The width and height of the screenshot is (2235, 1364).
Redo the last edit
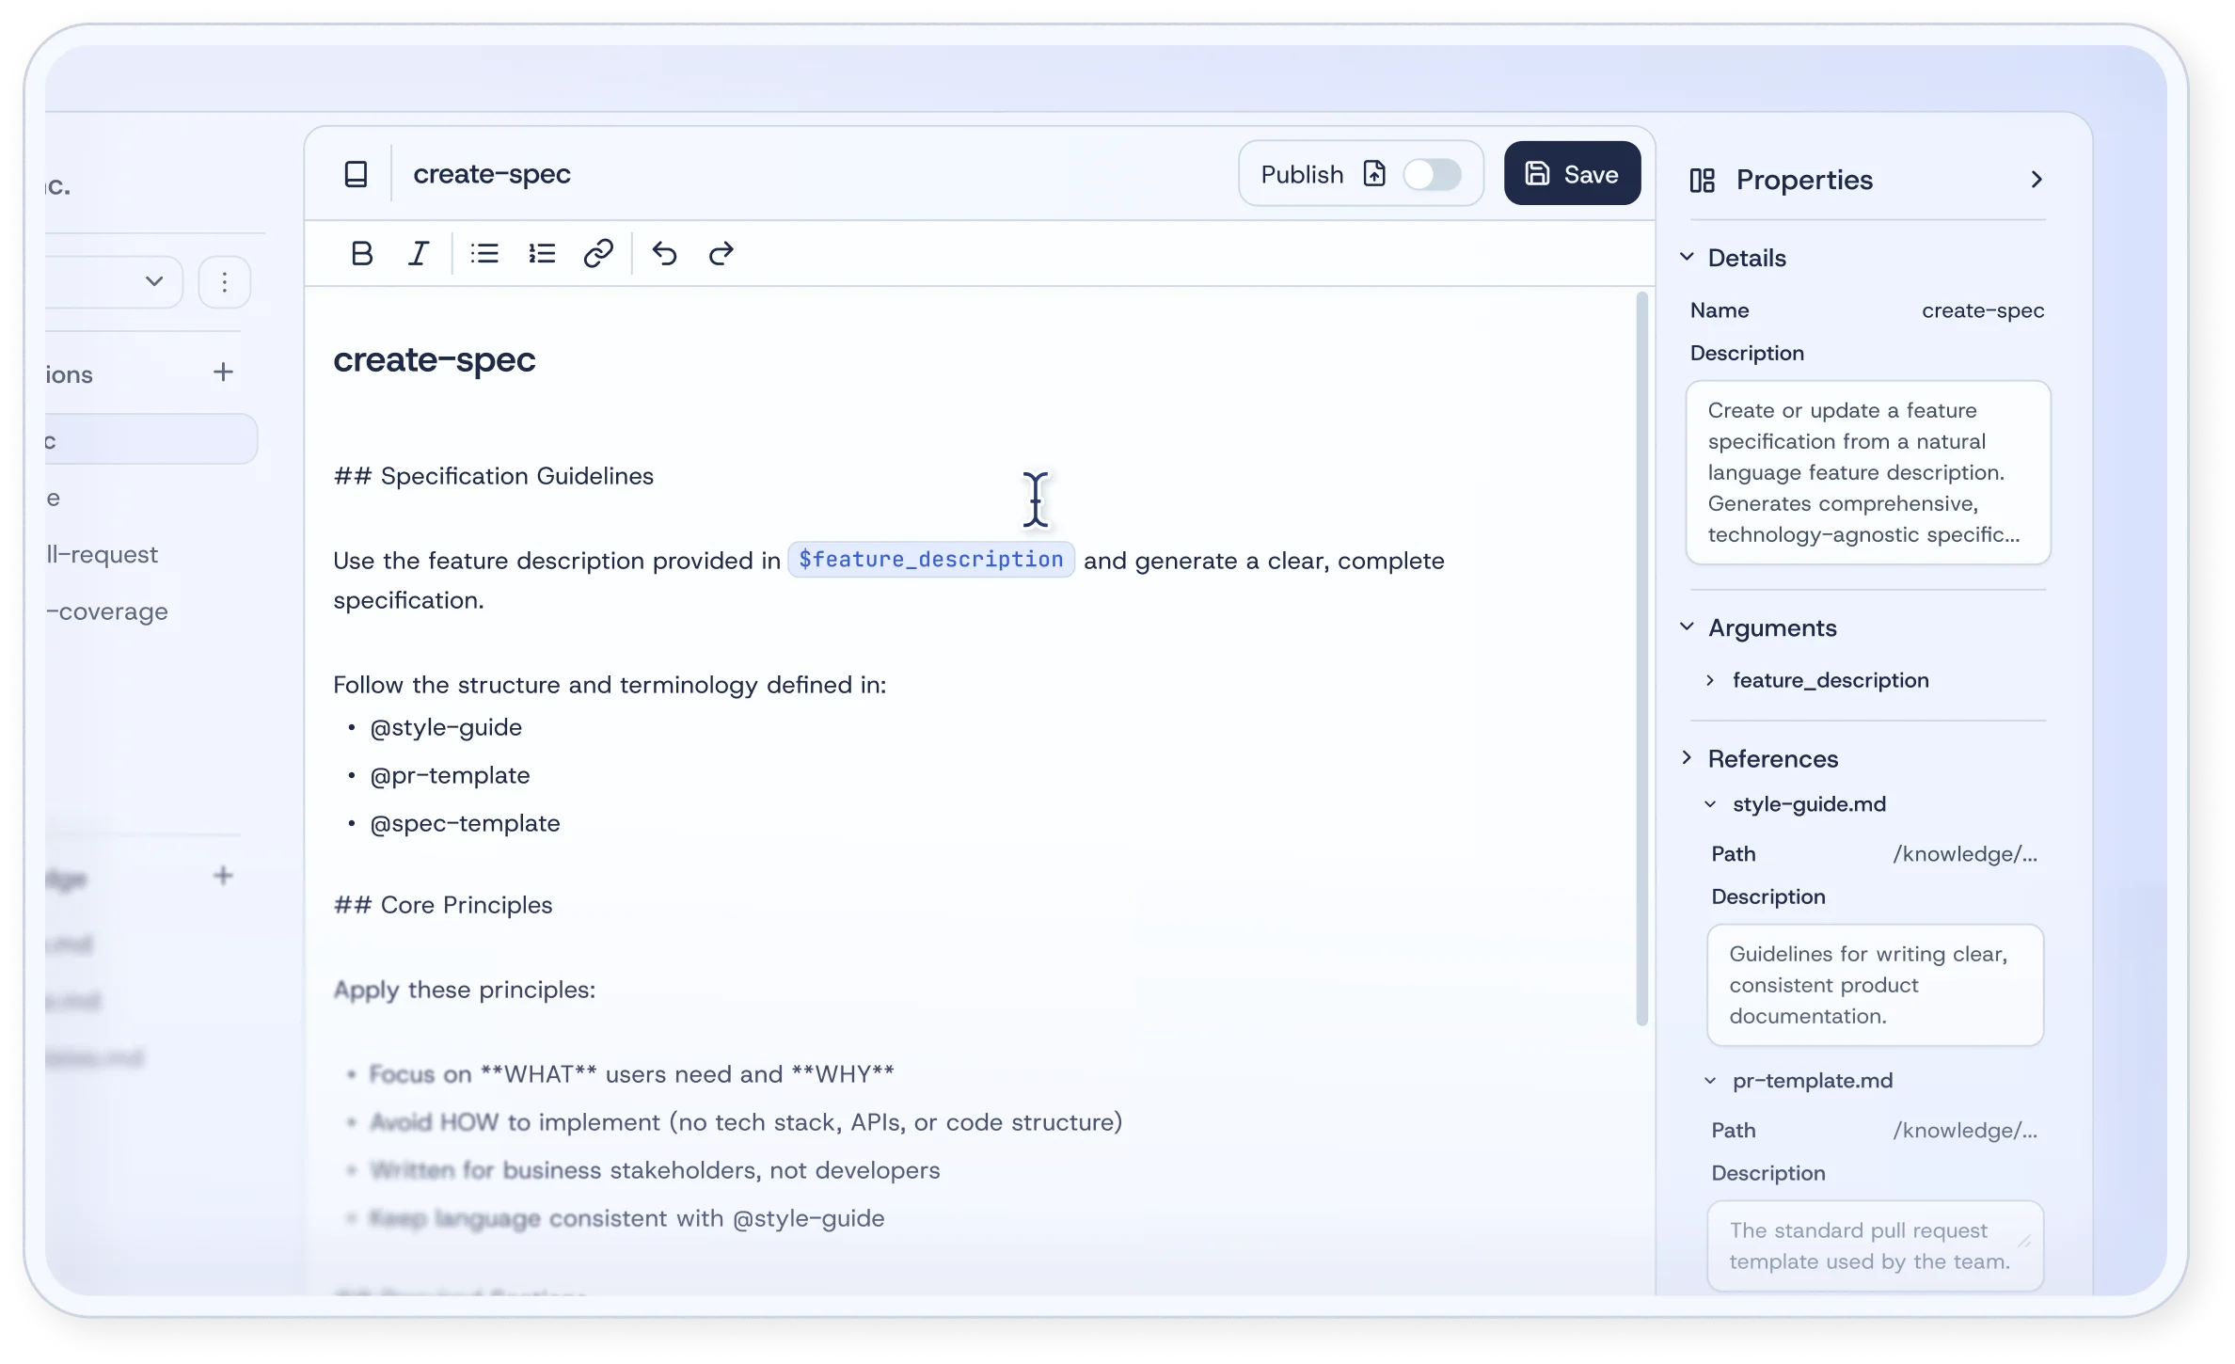click(x=721, y=252)
